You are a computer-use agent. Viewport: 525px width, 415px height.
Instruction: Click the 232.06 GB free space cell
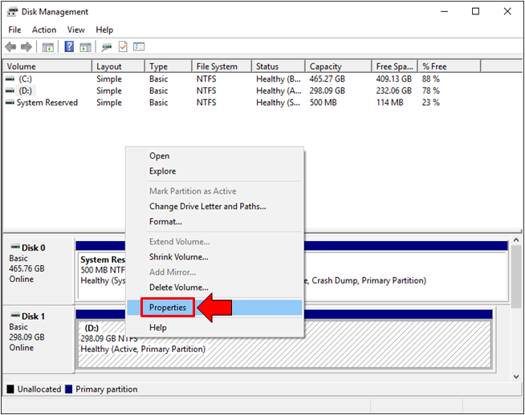point(393,91)
